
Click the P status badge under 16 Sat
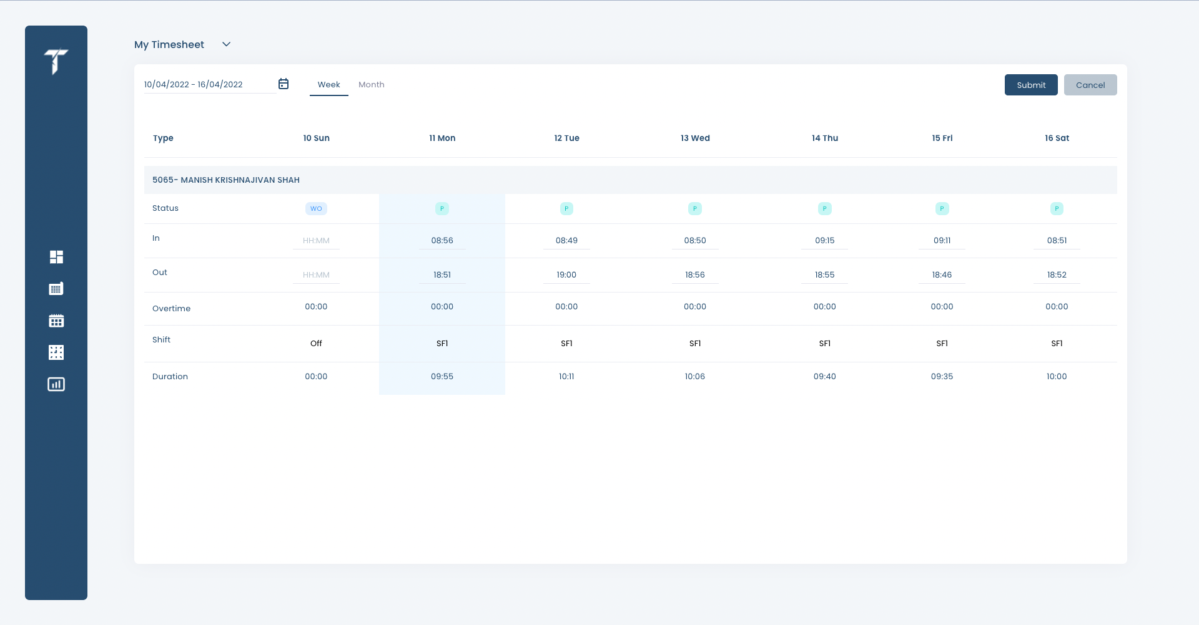[1057, 208]
